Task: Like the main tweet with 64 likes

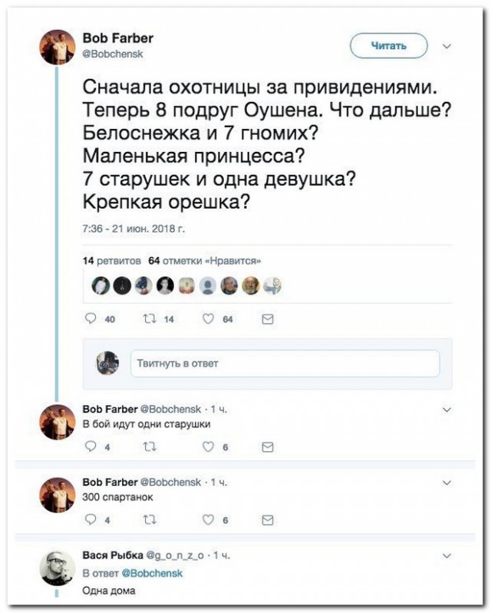Action: [x=209, y=319]
